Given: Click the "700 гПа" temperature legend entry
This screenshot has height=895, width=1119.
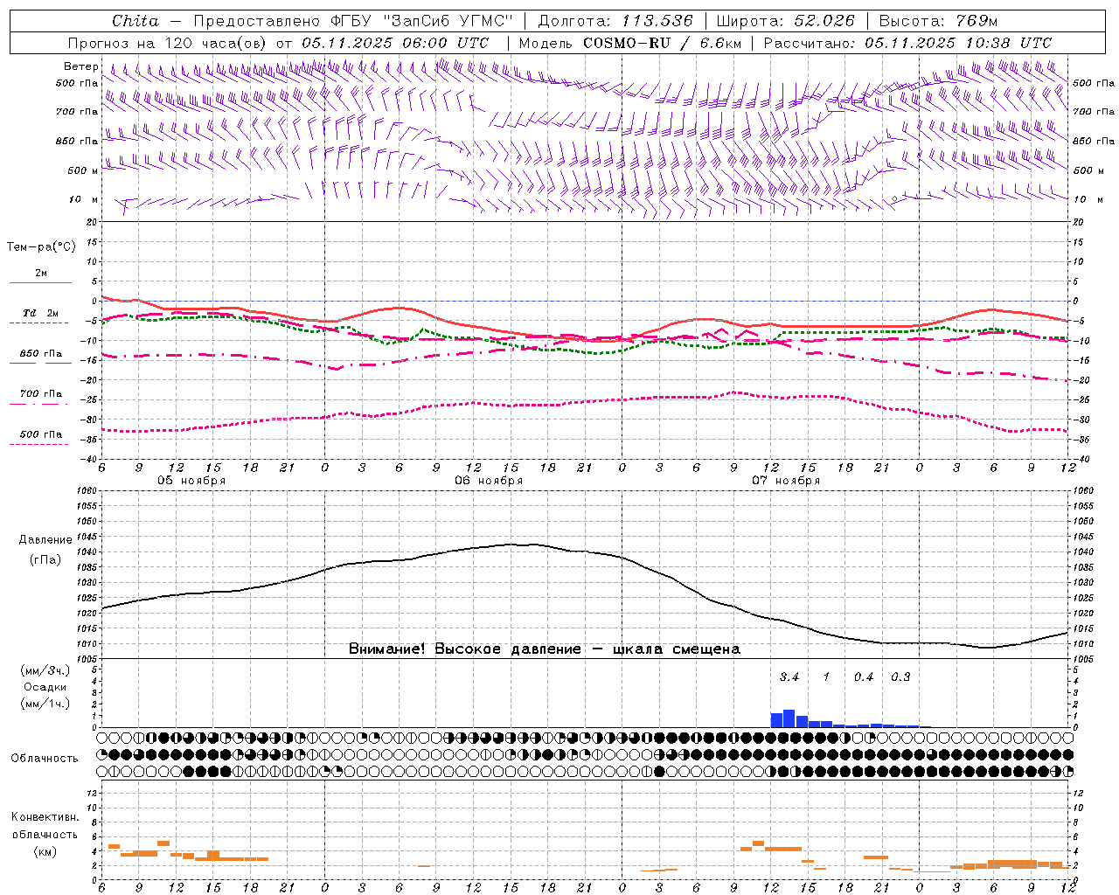Looking at the screenshot, I should click(40, 394).
